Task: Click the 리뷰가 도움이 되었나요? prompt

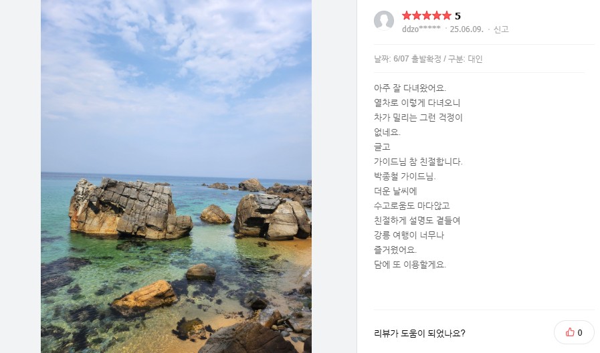Action: [419, 333]
